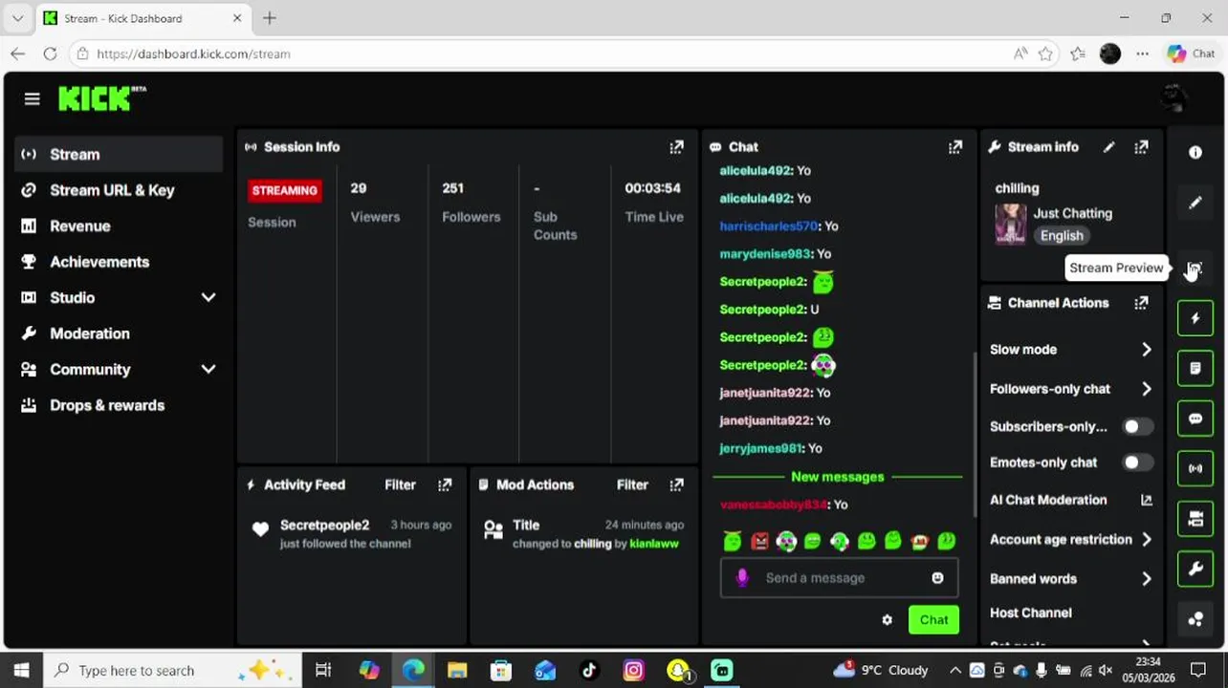This screenshot has height=688, width=1228.
Task: Open Drops & rewards page
Action: coord(119,405)
